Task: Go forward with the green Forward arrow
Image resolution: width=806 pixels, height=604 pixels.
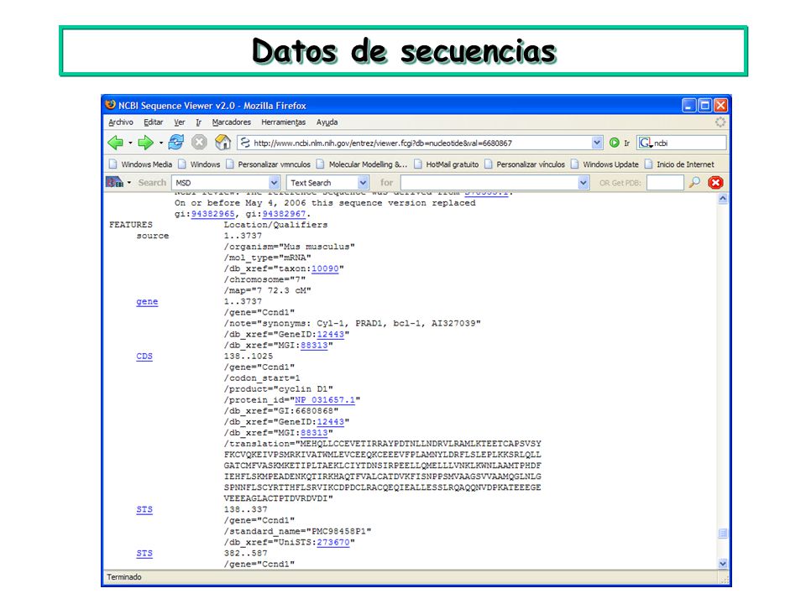Action: coord(146,143)
